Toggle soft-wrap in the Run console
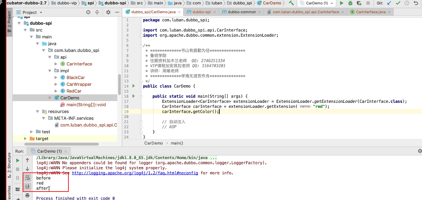Screen dimensions: 422x200 [27, 178]
